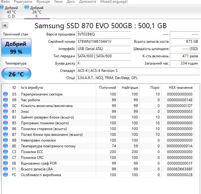Select the firmware version field SVT02B6Q
This screenshot has width=201, height=194.
pyautogui.click(x=103, y=34)
